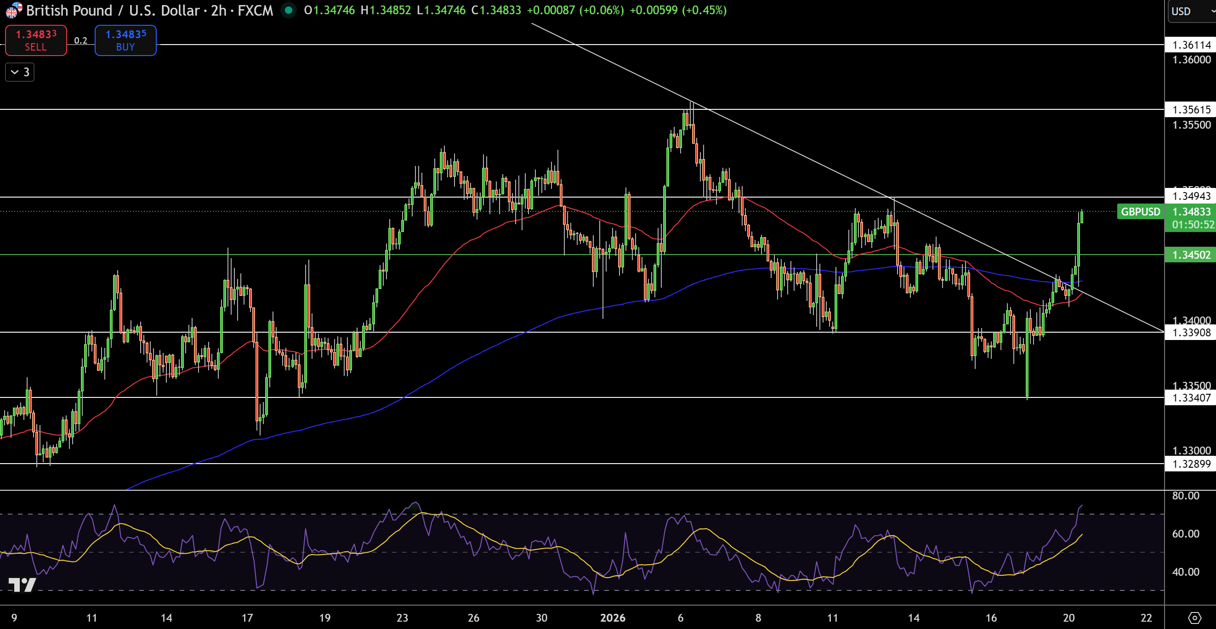Click the 26 date label on time axis
Viewport: 1216px width, 629px height.
[x=473, y=618]
